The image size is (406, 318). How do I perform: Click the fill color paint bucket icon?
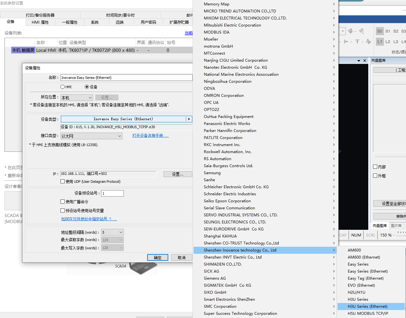(x=350, y=31)
